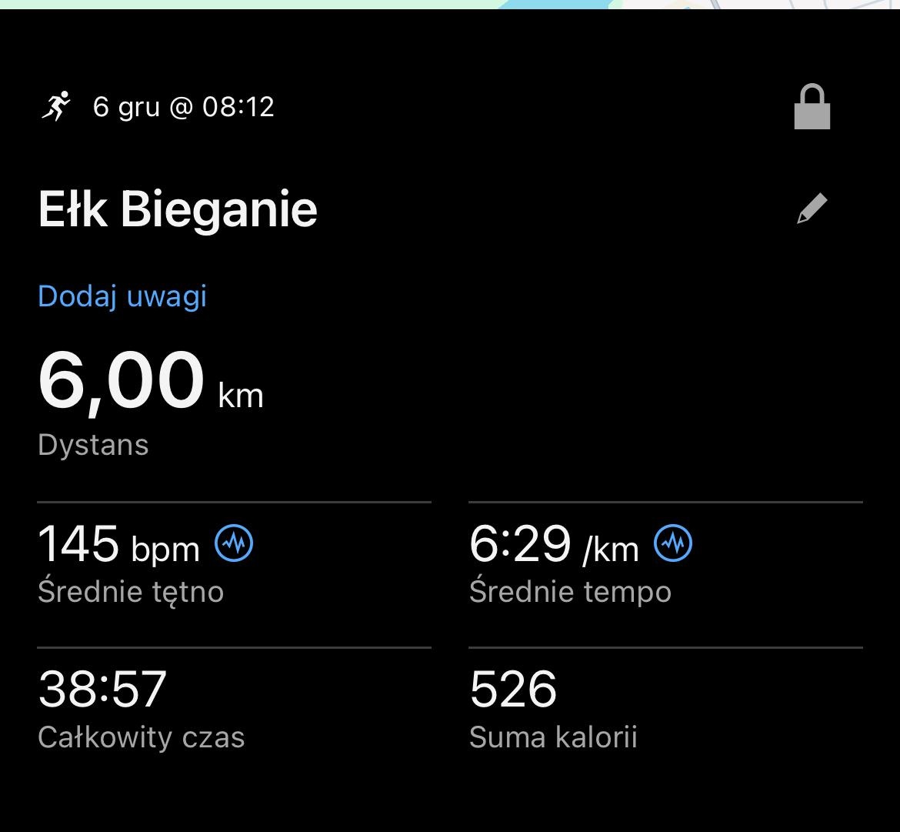
Task: Tap the 6,00 km distance value
Action: tap(121, 382)
